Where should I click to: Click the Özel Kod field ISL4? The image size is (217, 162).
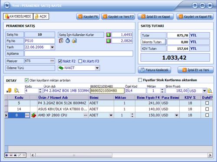pyautogui.click(x=135, y=91)
